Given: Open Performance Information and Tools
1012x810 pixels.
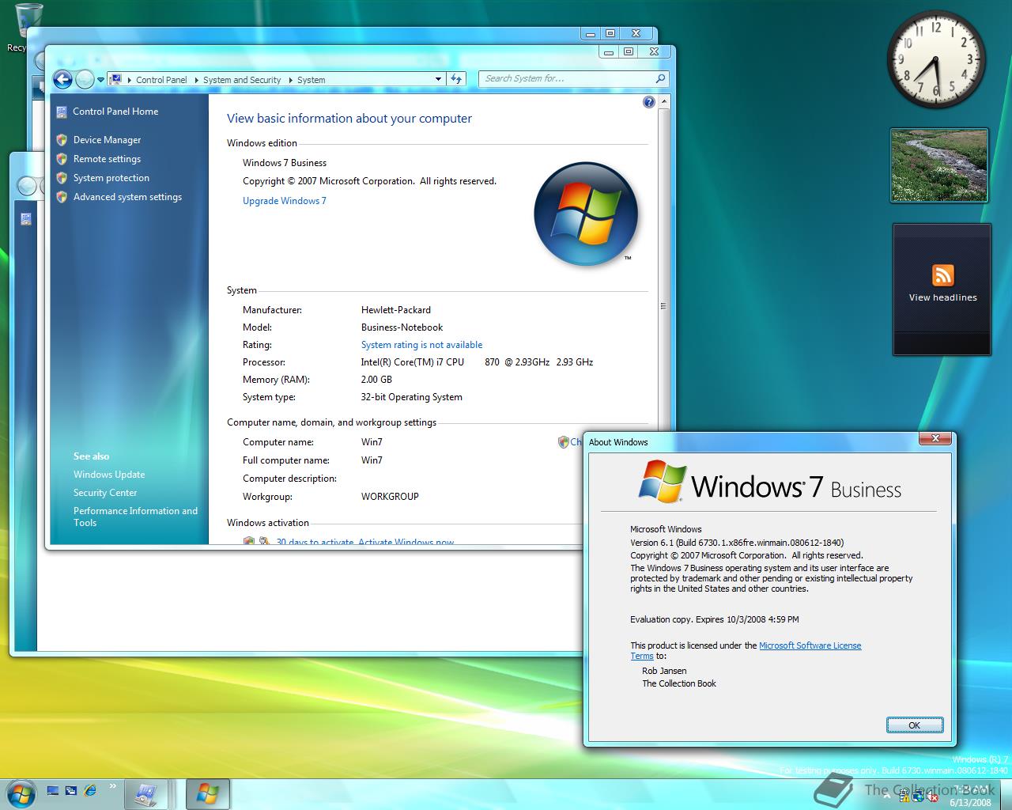Looking at the screenshot, I should (x=135, y=517).
